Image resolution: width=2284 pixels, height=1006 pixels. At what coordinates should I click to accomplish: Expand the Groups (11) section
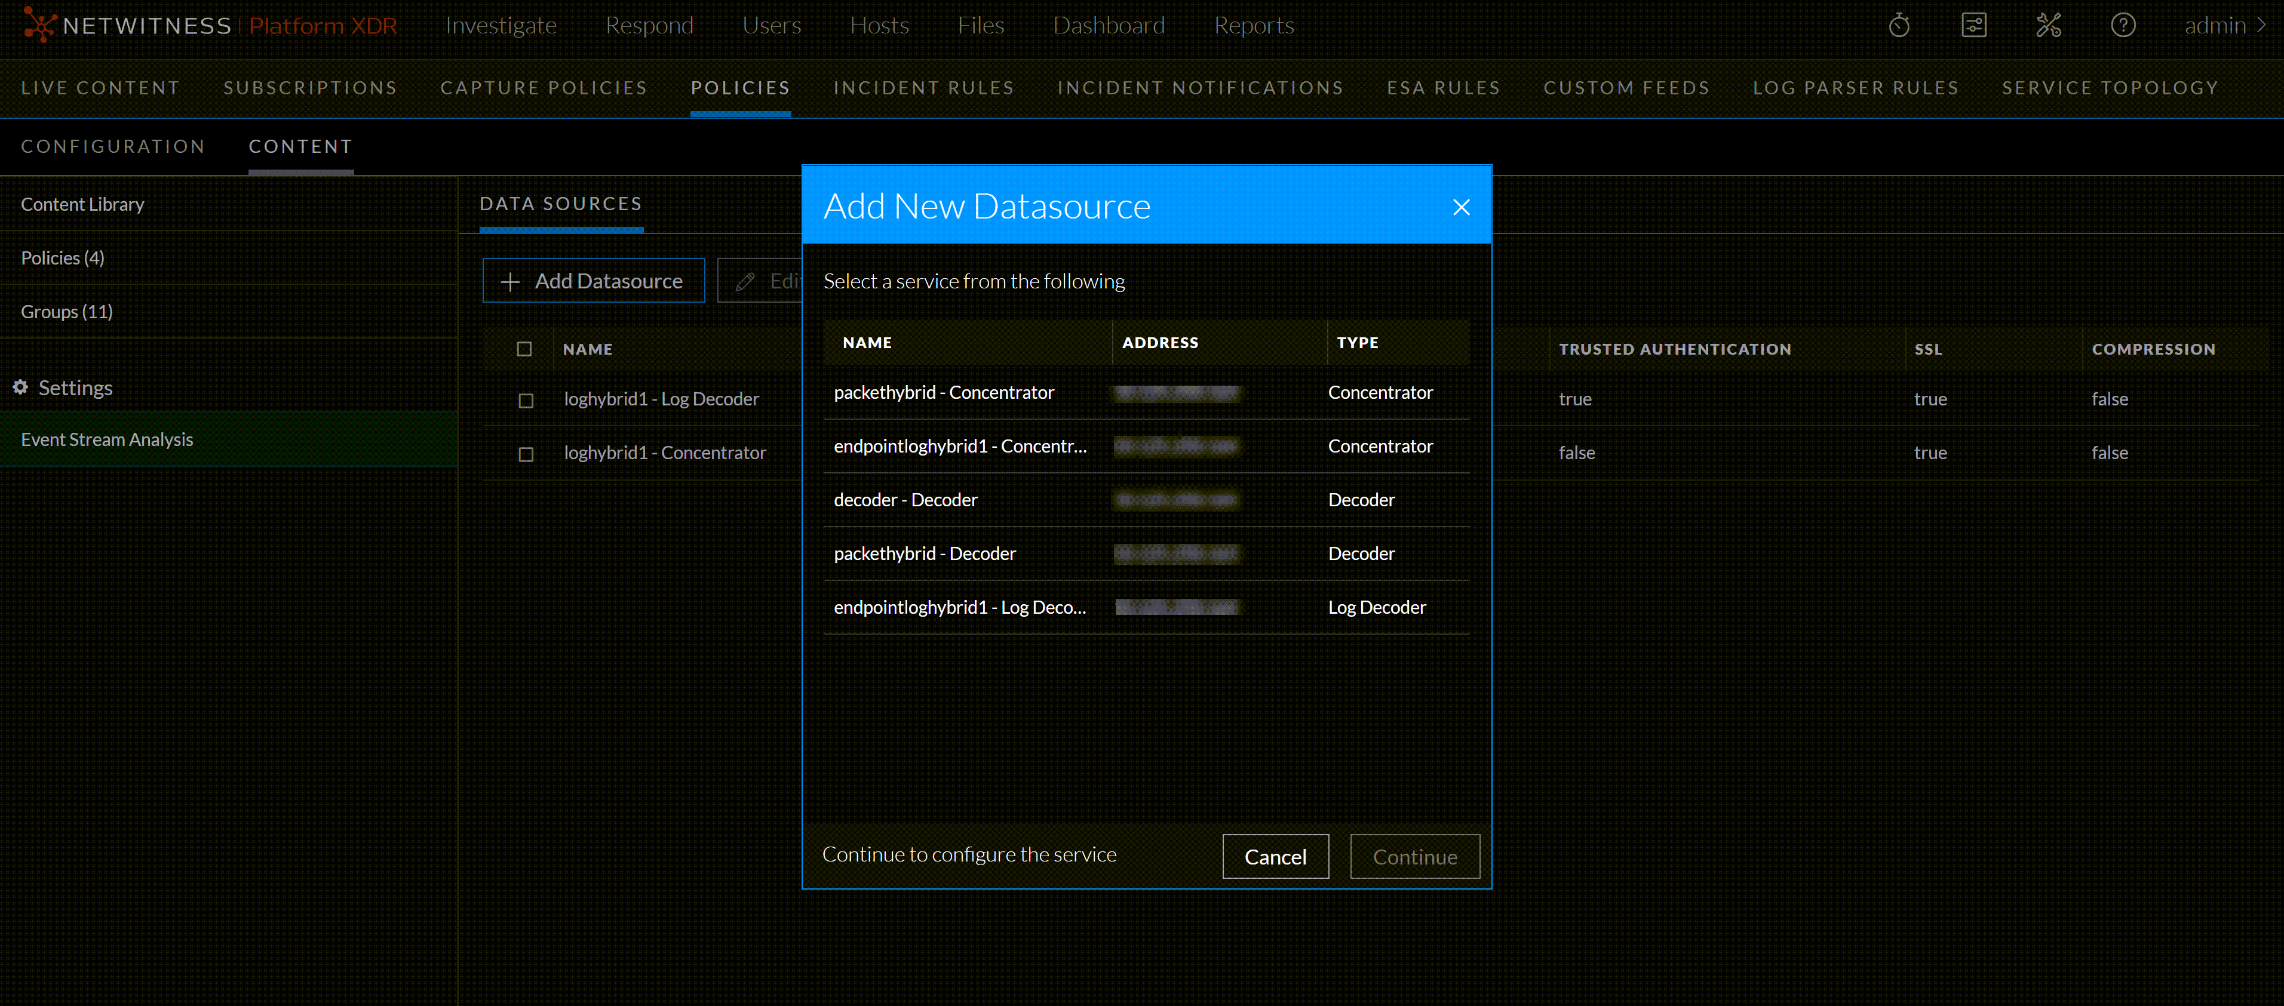66,311
